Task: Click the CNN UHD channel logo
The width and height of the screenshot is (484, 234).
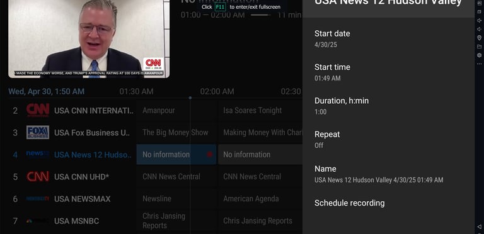Action: point(38,176)
